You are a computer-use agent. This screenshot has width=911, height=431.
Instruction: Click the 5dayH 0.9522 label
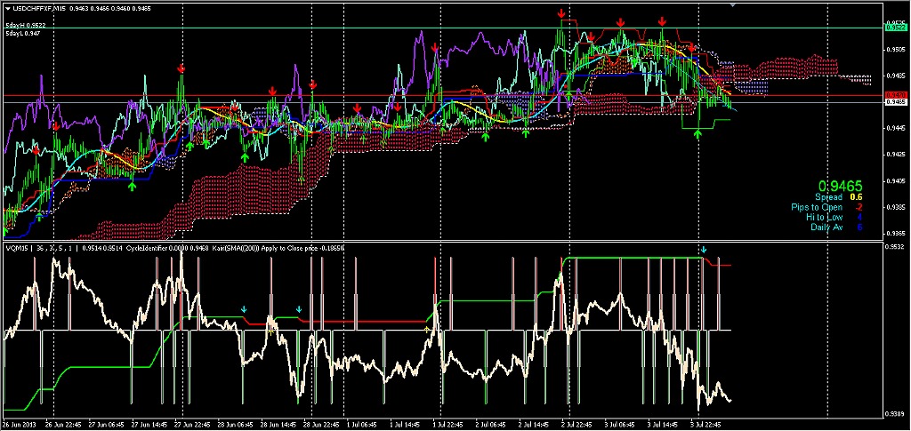pos(27,26)
